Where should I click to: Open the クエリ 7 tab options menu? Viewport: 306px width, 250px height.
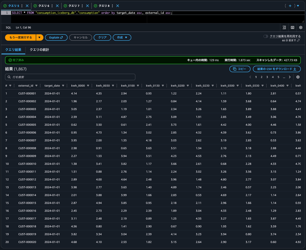82,6
